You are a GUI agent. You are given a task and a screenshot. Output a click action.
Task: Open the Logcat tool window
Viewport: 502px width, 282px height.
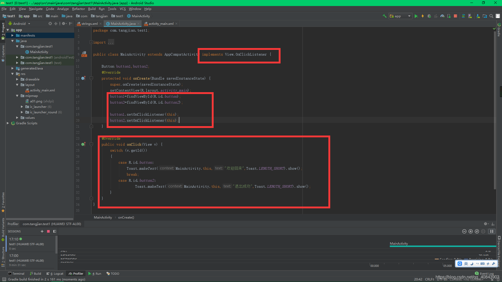tap(55, 274)
